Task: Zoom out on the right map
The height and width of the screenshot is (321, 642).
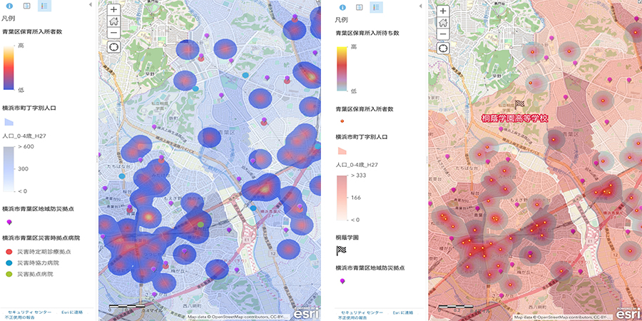Action: click(x=443, y=34)
